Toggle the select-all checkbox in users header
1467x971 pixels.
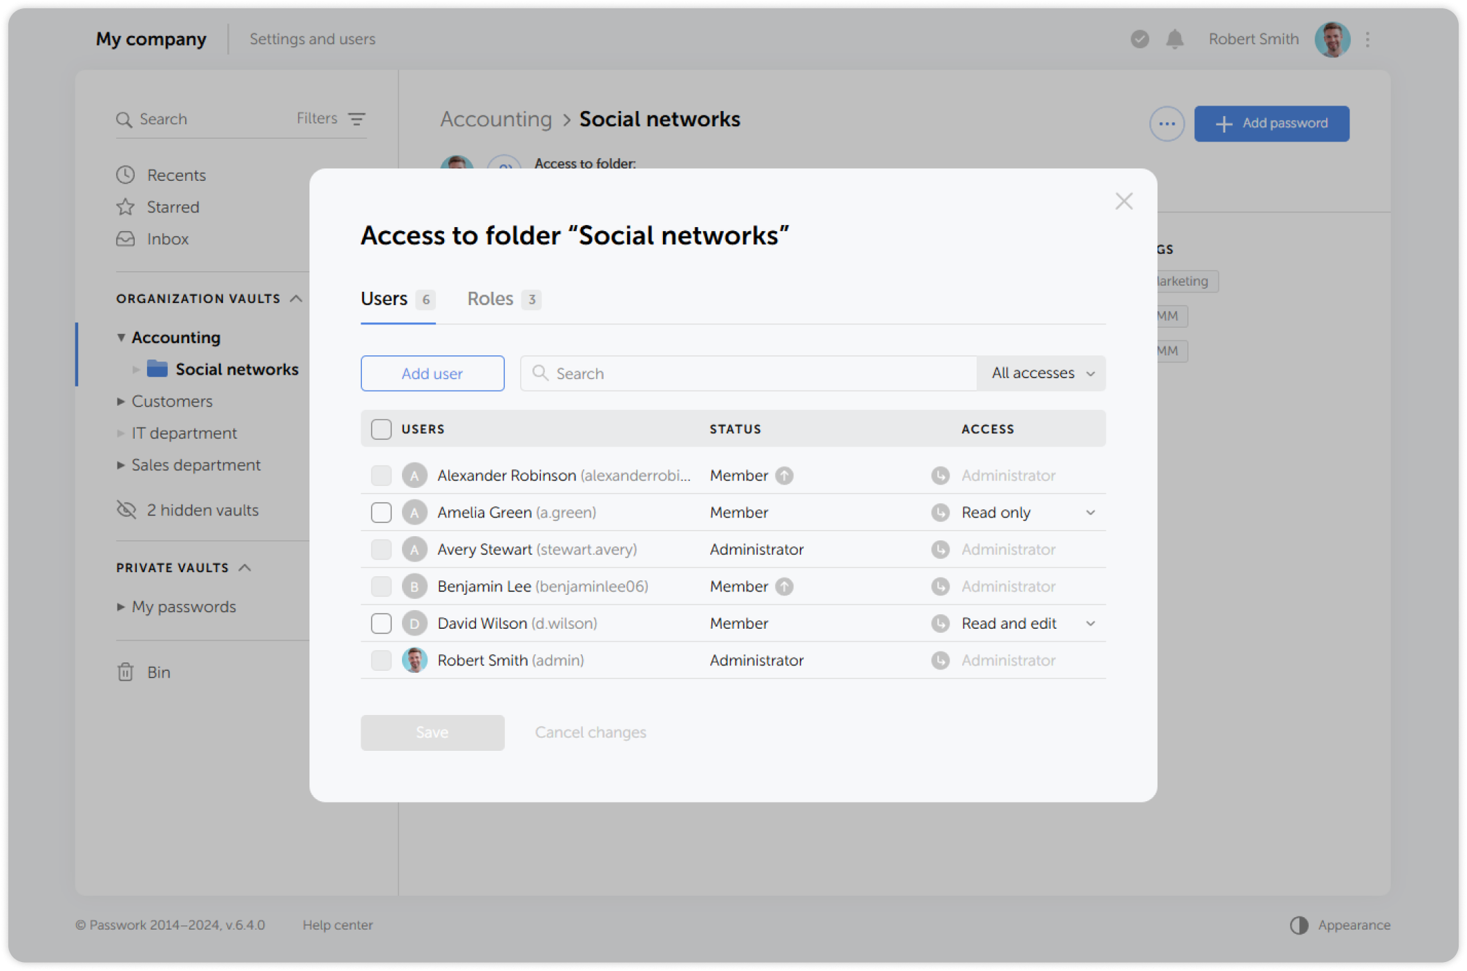[381, 429]
